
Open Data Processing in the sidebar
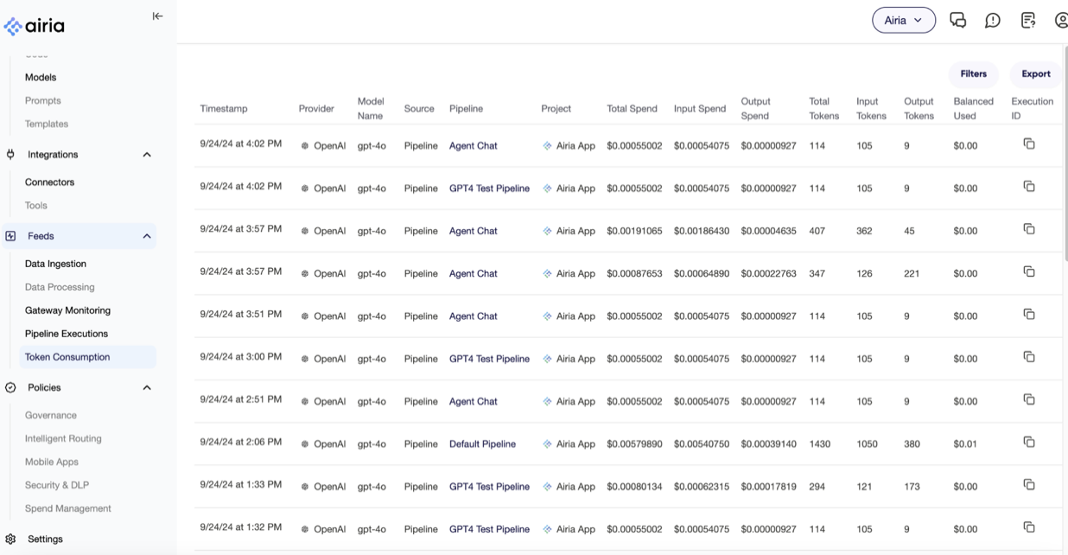60,287
